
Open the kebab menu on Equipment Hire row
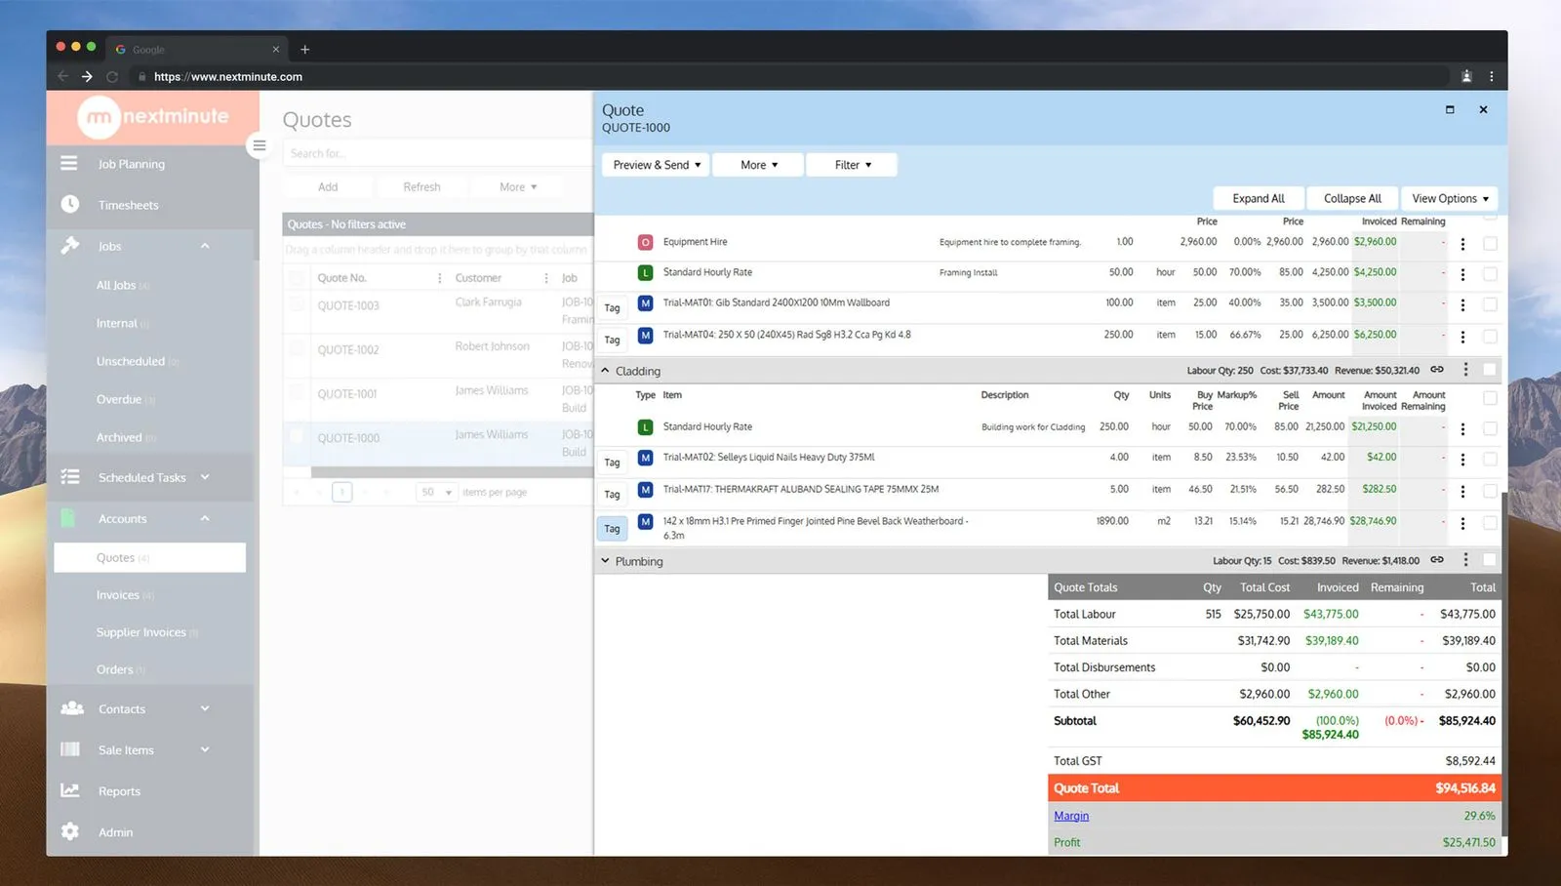(1462, 244)
